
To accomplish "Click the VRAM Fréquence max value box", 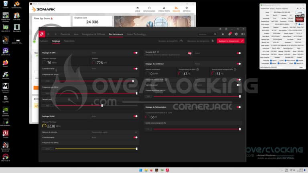I will (48, 149).
